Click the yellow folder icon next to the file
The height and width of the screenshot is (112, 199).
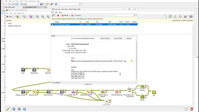132,61
